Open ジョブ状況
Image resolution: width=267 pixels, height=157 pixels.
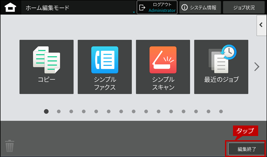pyautogui.click(x=244, y=8)
